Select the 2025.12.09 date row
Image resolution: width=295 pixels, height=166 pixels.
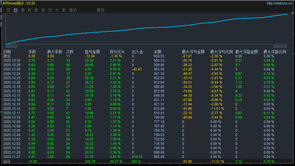coord(147,122)
